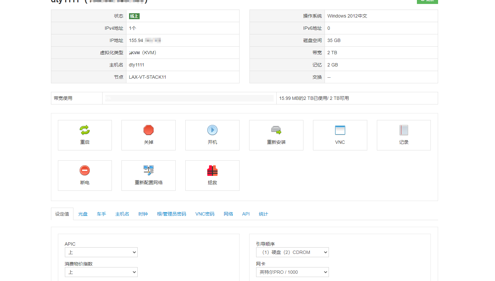Click the green 线上 status badge
This screenshot has height=281, width=495.
click(134, 16)
